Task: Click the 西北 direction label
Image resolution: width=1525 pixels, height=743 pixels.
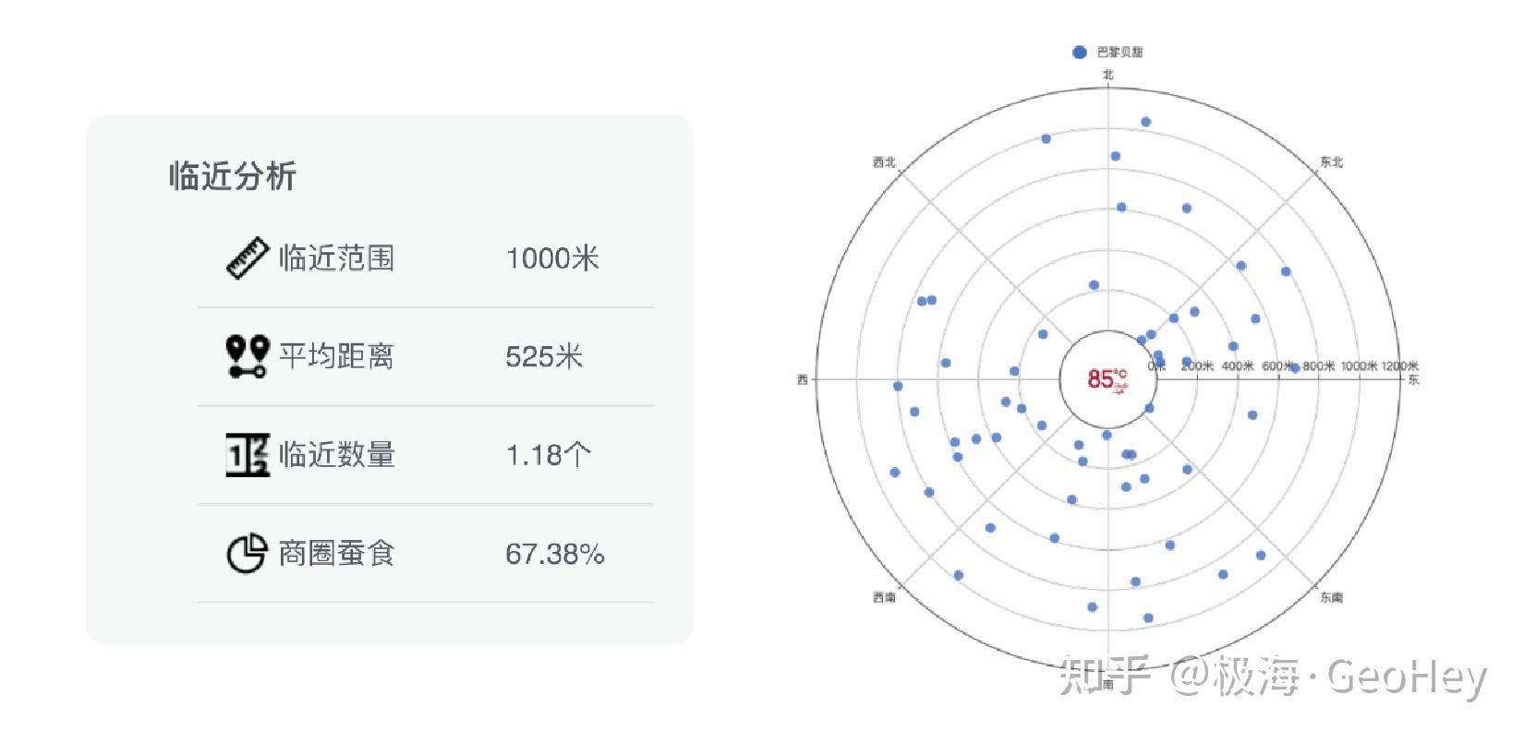Action: point(884,162)
